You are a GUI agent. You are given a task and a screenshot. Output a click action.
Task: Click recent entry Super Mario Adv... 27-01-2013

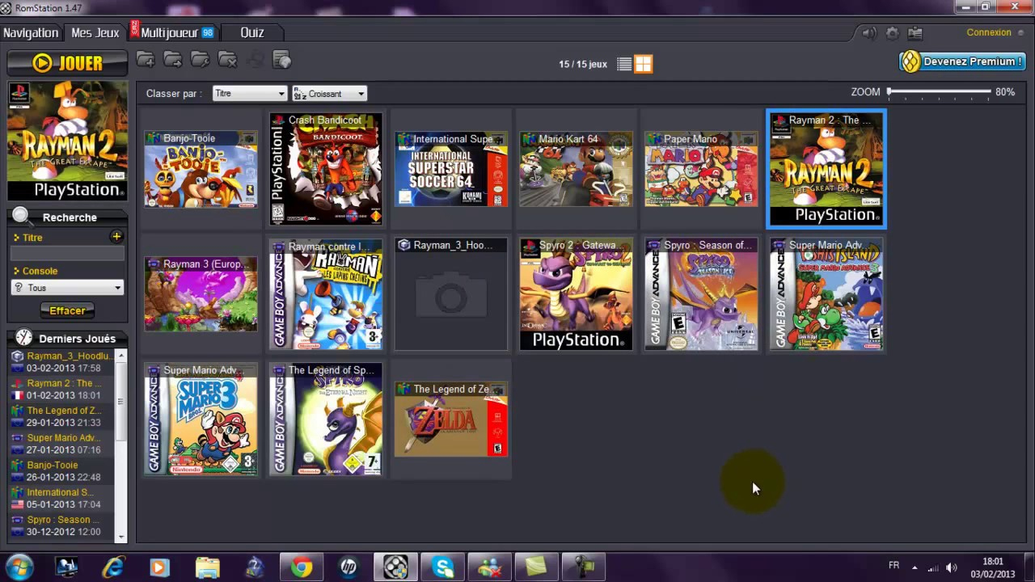pos(62,444)
